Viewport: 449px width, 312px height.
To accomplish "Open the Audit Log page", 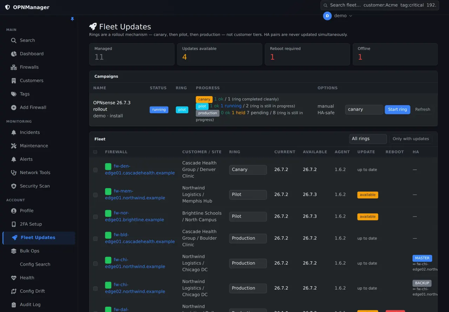I will (39, 305).
